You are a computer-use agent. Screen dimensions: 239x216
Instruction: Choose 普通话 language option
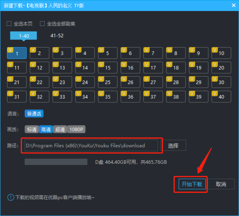[x=34, y=113]
